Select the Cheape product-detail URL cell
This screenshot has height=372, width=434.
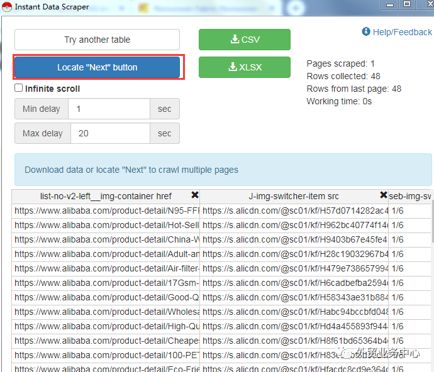pyautogui.click(x=106, y=341)
